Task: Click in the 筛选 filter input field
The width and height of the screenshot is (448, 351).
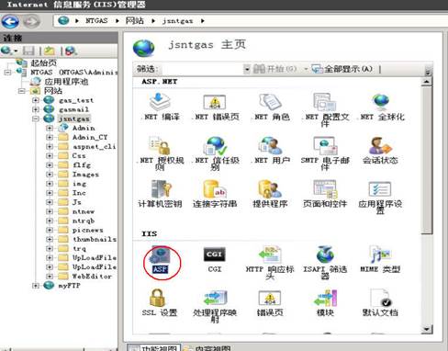Action: coord(201,69)
